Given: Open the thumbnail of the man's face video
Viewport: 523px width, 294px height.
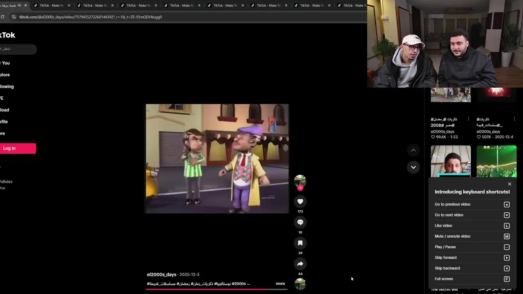Looking at the screenshot, I should click(451, 161).
